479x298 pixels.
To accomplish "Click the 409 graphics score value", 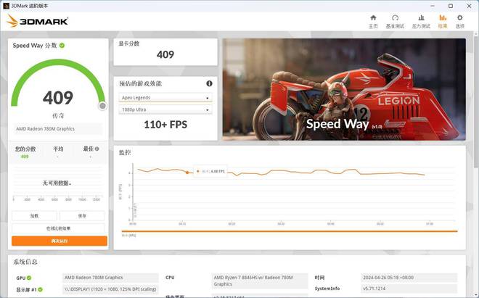I will tap(165, 54).
